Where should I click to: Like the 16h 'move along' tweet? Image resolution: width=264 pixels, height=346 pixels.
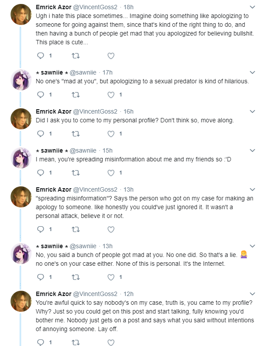pos(111,134)
